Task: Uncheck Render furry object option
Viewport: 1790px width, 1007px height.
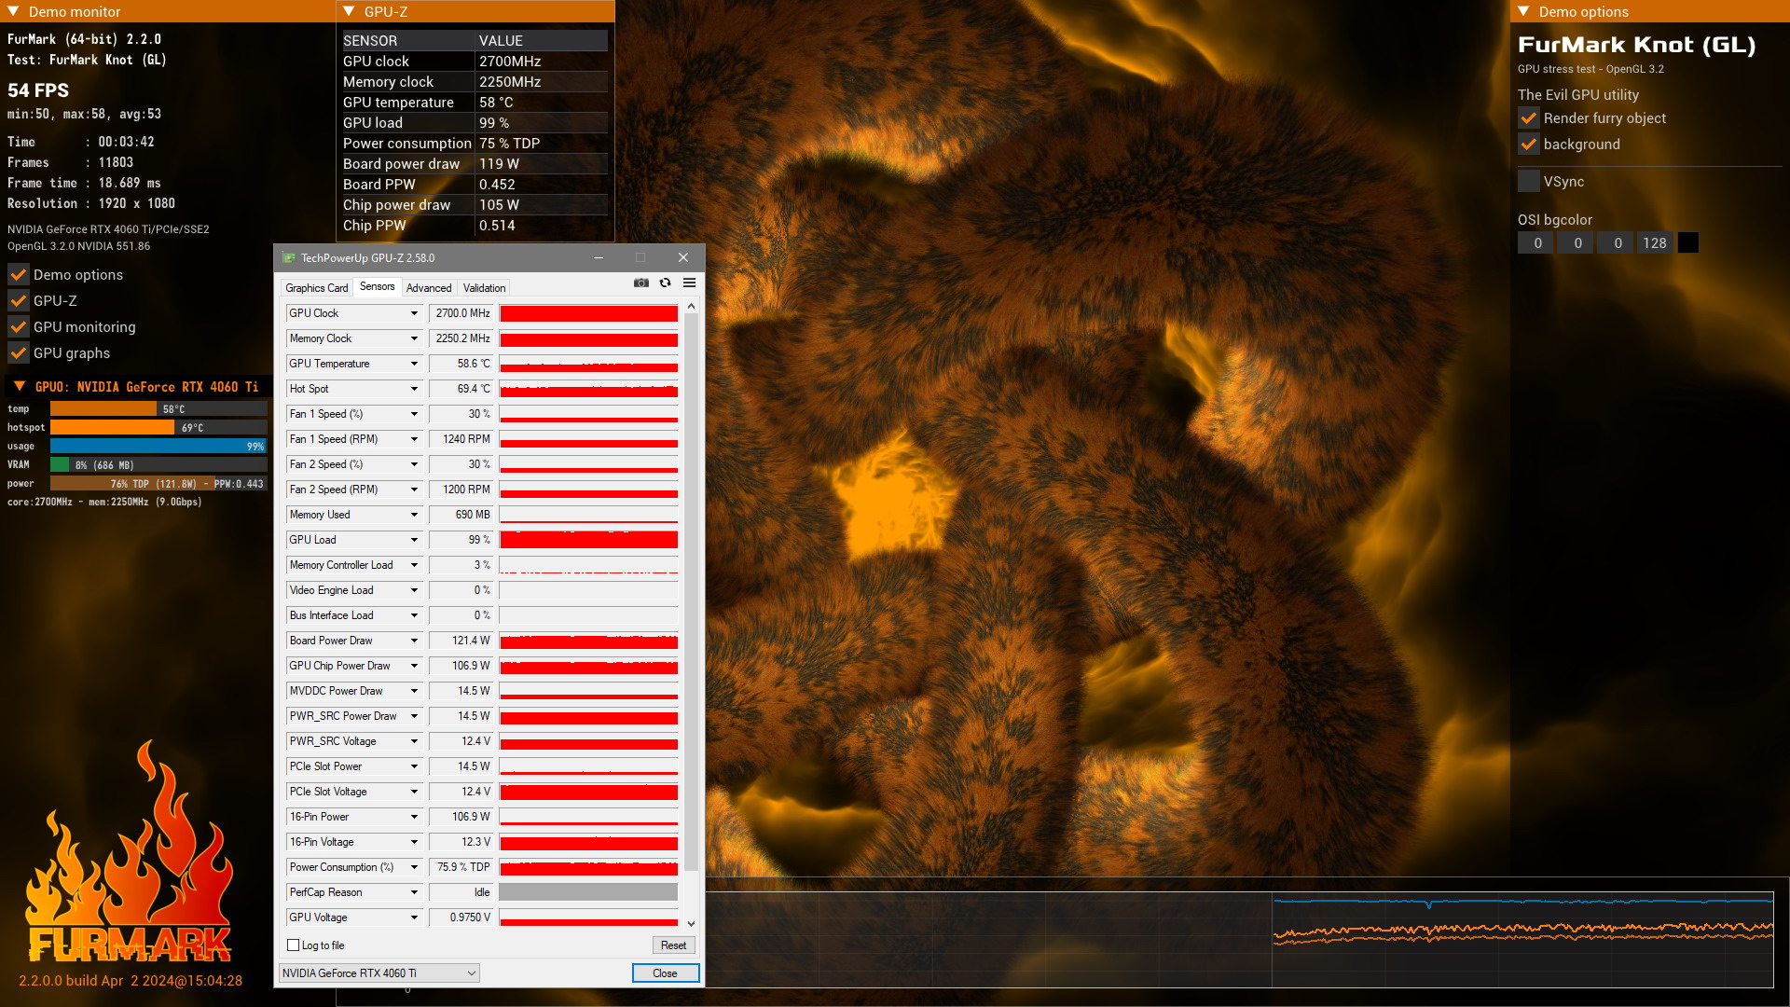Action: pos(1529,118)
